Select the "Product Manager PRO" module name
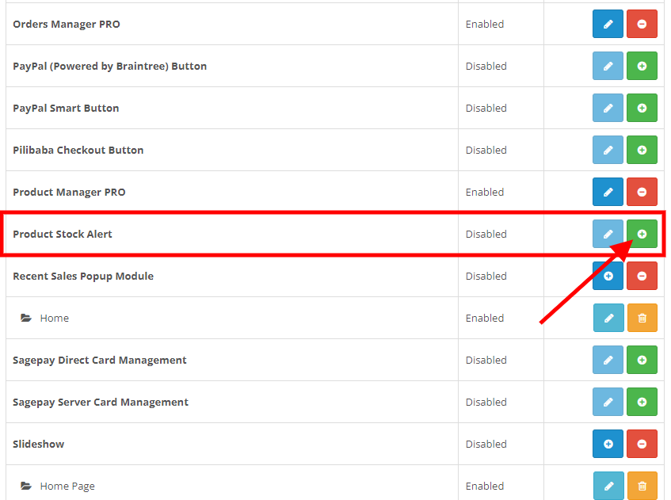 pyautogui.click(x=70, y=193)
